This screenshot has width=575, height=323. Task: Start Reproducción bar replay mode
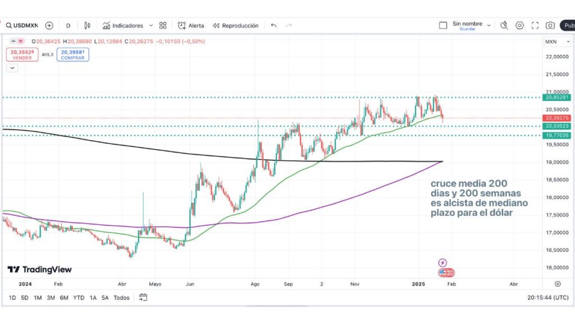235,25
